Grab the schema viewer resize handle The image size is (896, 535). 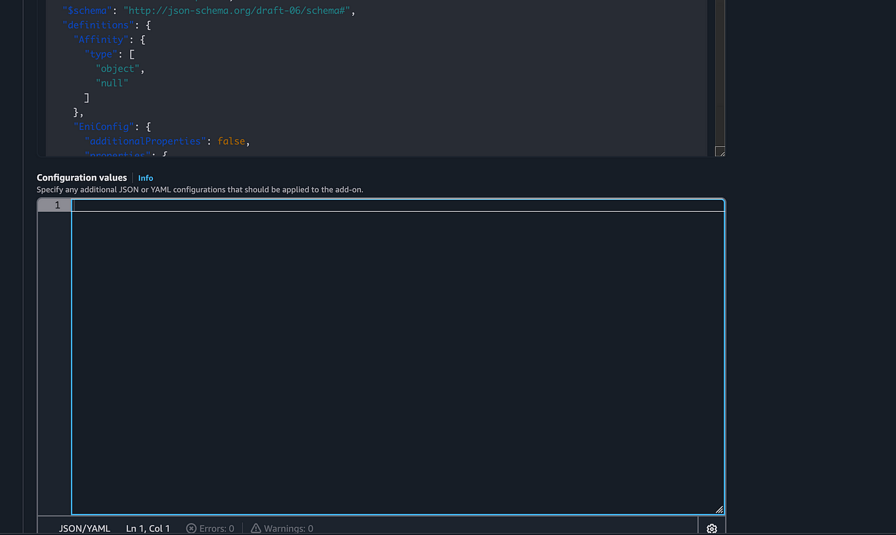(719, 152)
